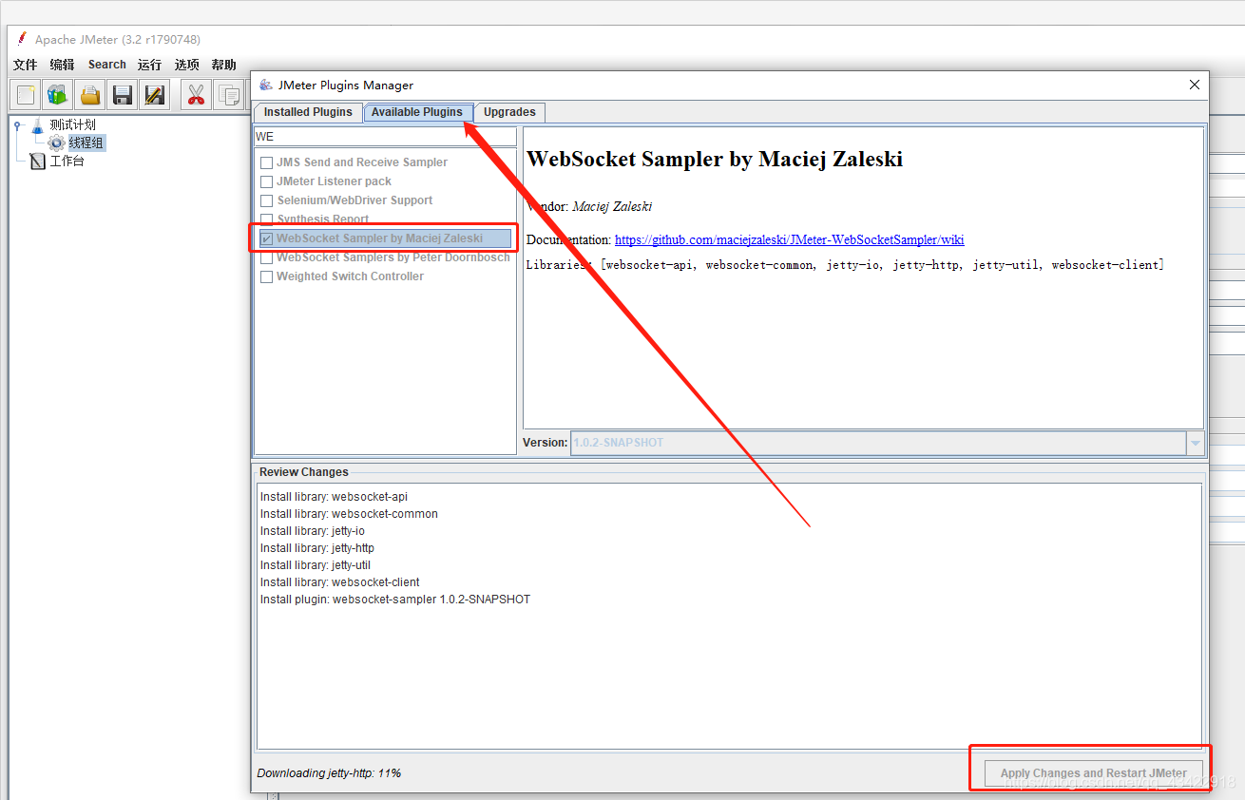The width and height of the screenshot is (1245, 800).
Task: Click the Save floppy disk icon
Action: point(123,94)
